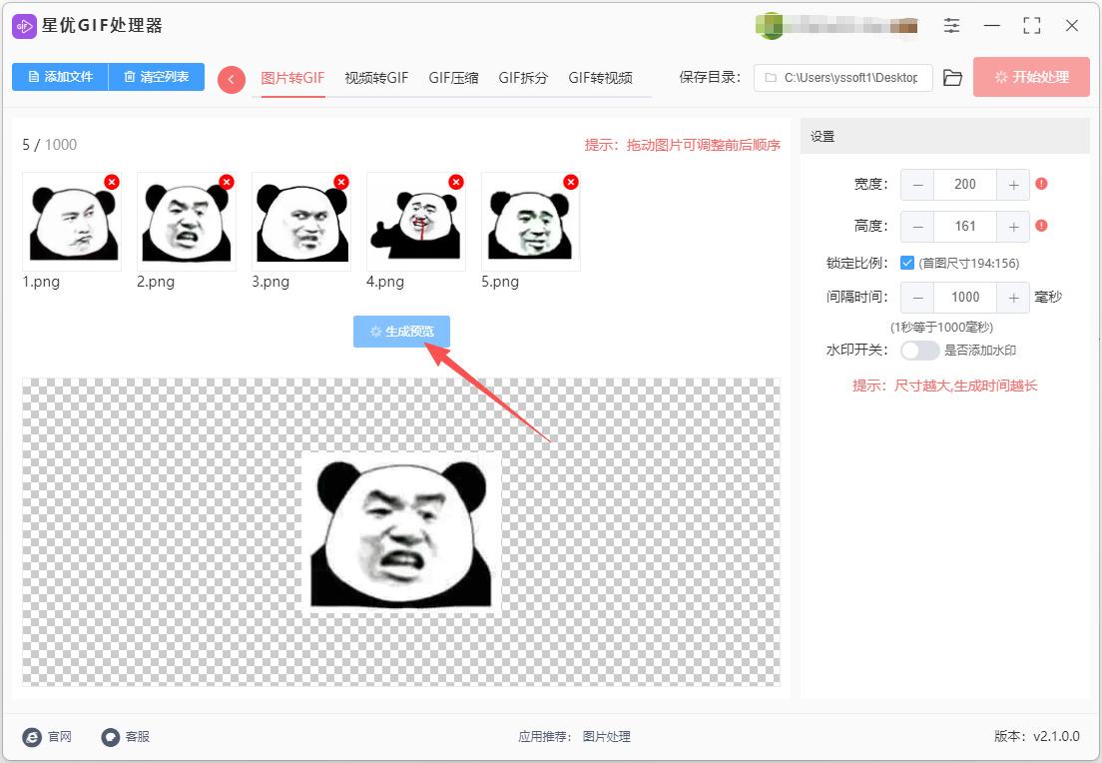Click 添加文件 button

pos(61,77)
